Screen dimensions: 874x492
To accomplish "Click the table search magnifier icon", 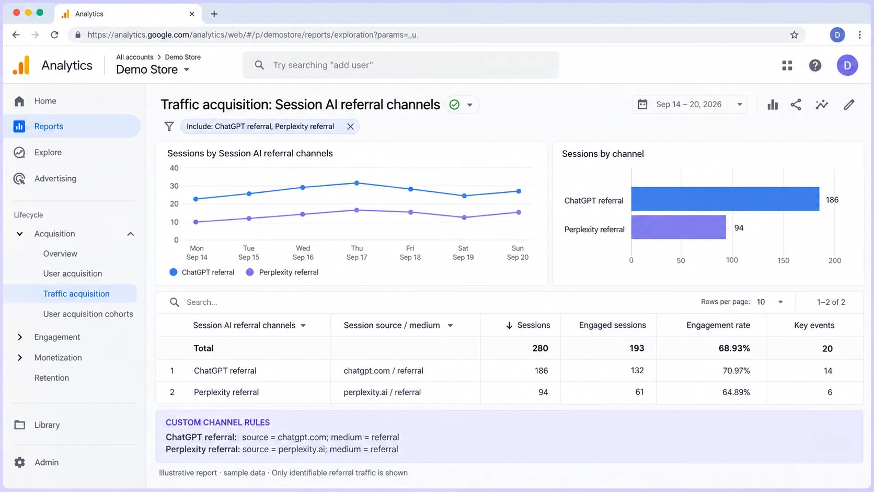I will click(174, 302).
